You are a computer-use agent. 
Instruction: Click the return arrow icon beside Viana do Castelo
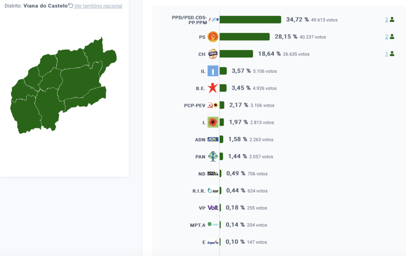click(71, 6)
